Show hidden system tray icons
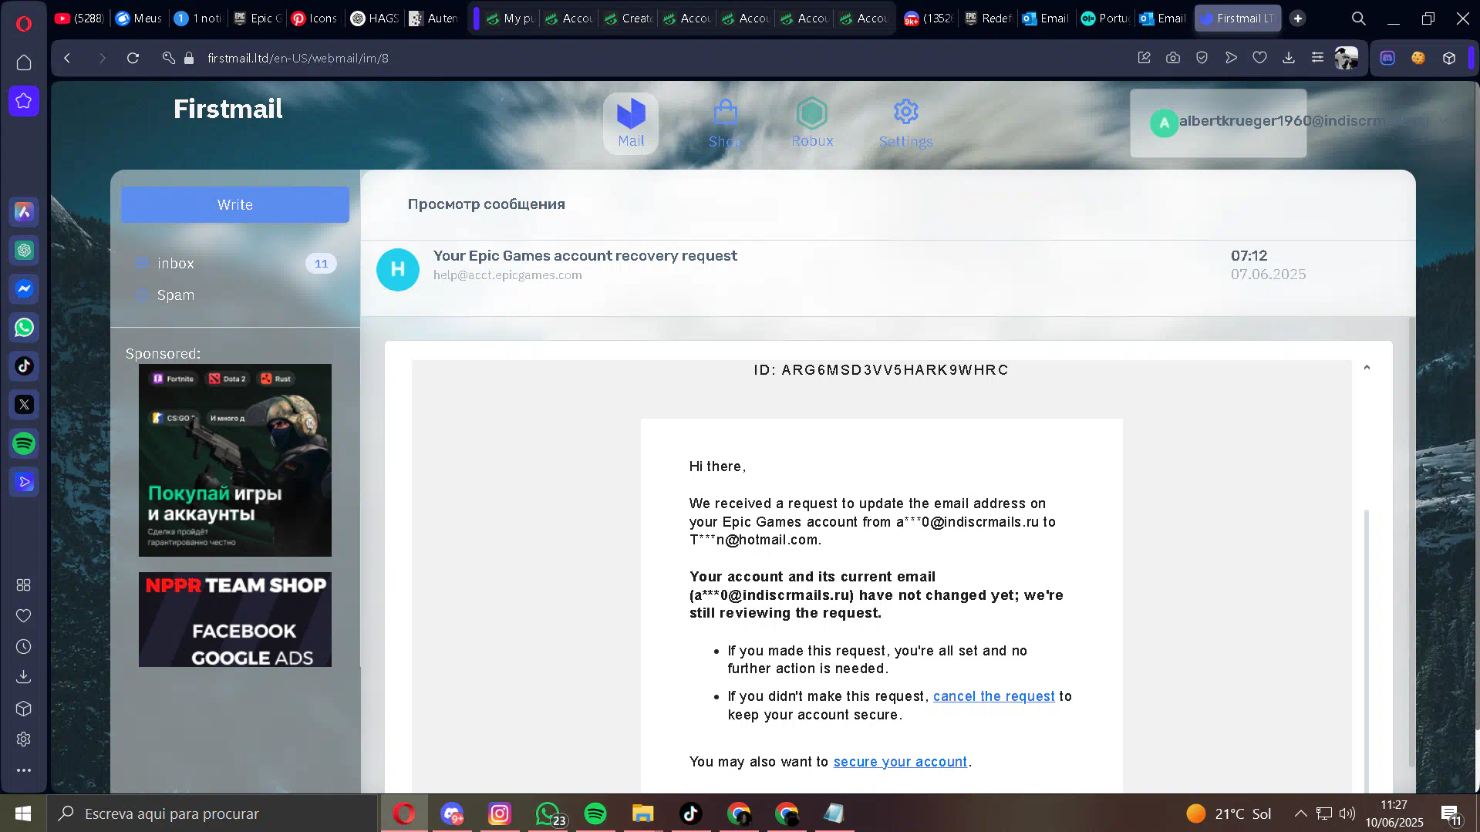 1300,813
